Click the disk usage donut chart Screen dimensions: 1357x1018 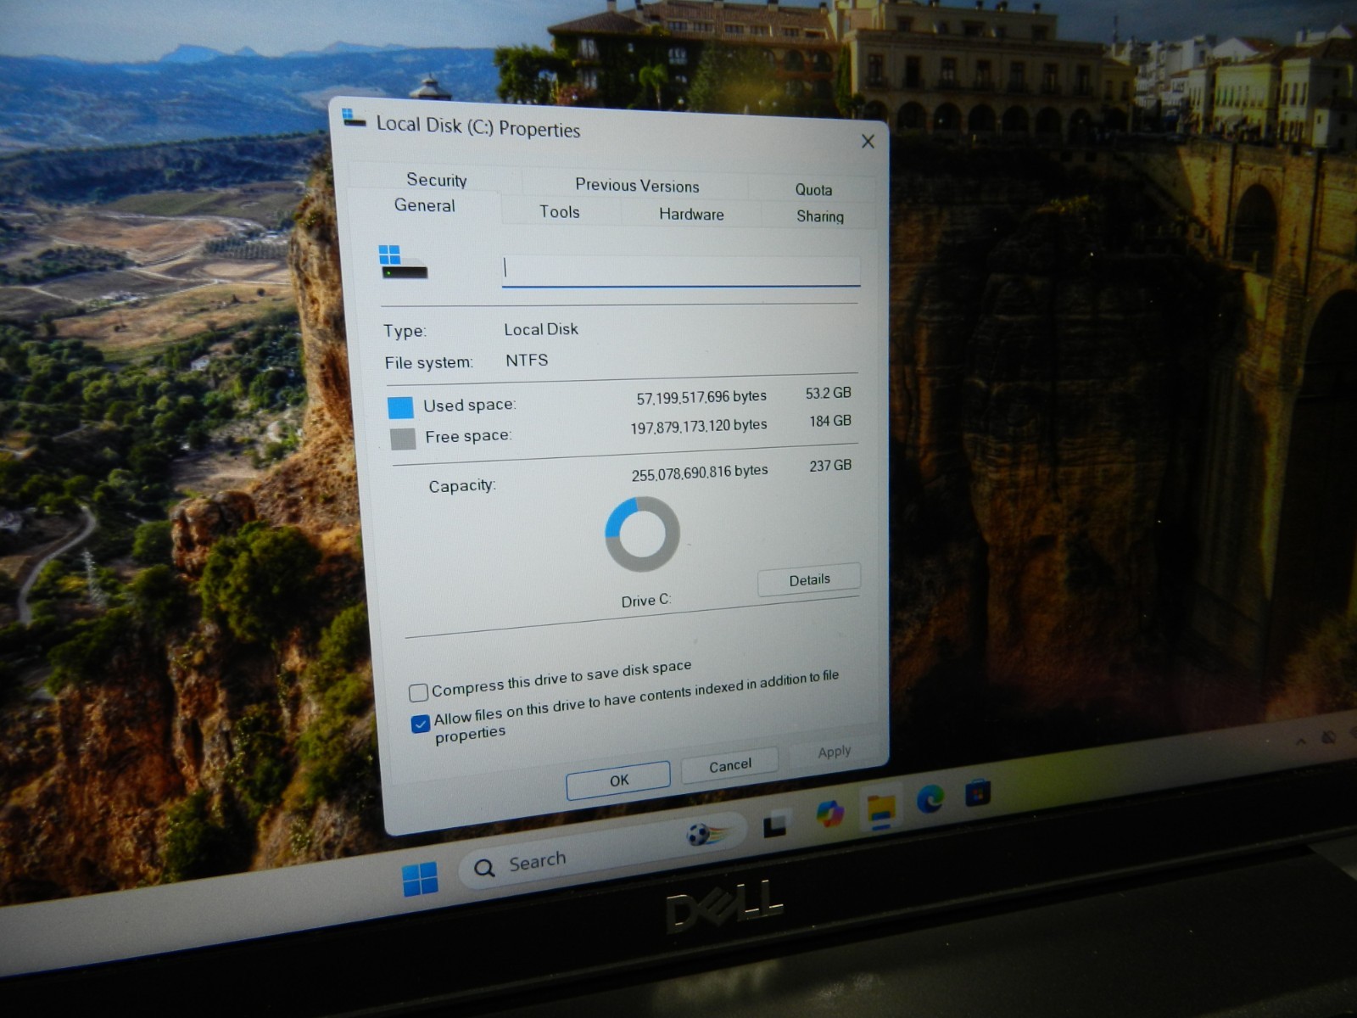[642, 534]
